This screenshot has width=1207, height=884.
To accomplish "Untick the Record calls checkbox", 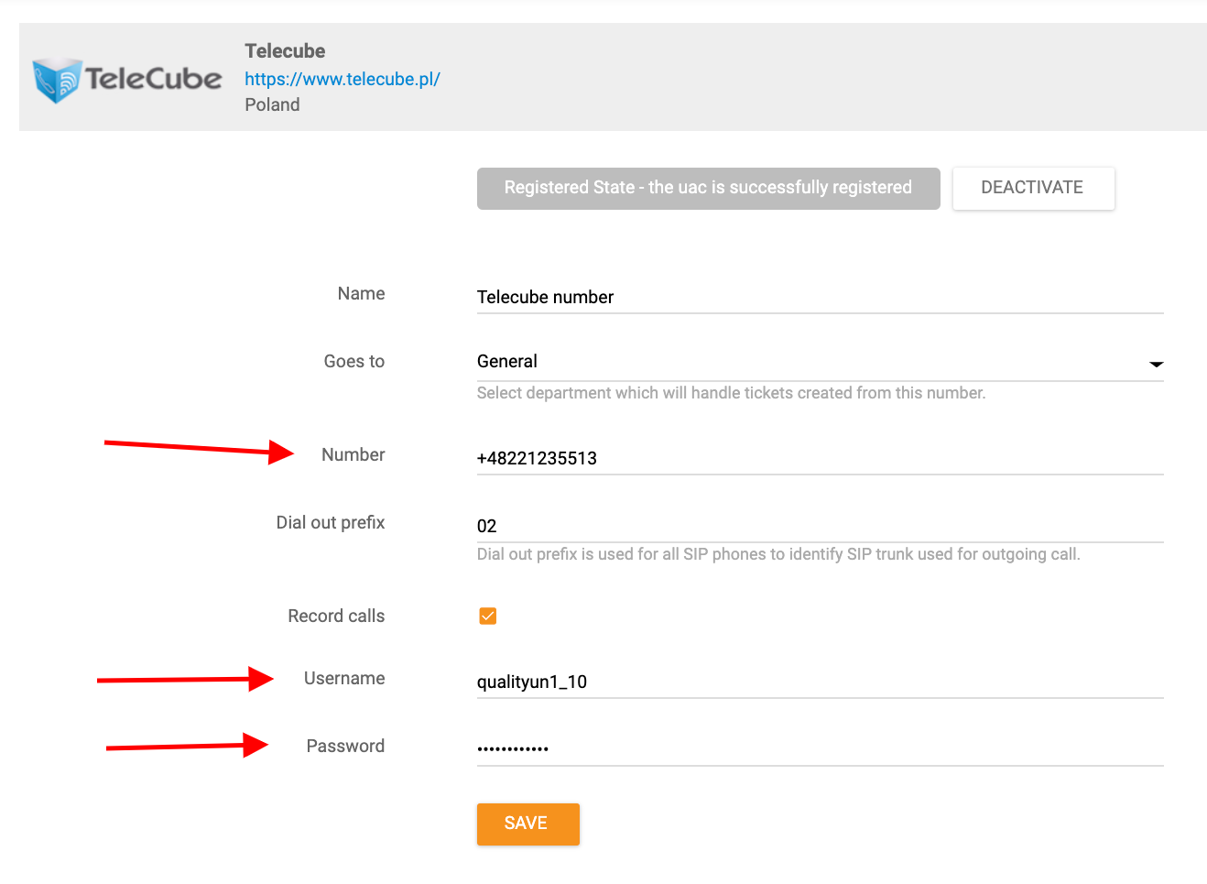I will click(x=488, y=617).
